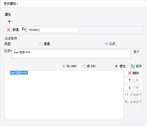Click the =today() new value field

point(53,30)
